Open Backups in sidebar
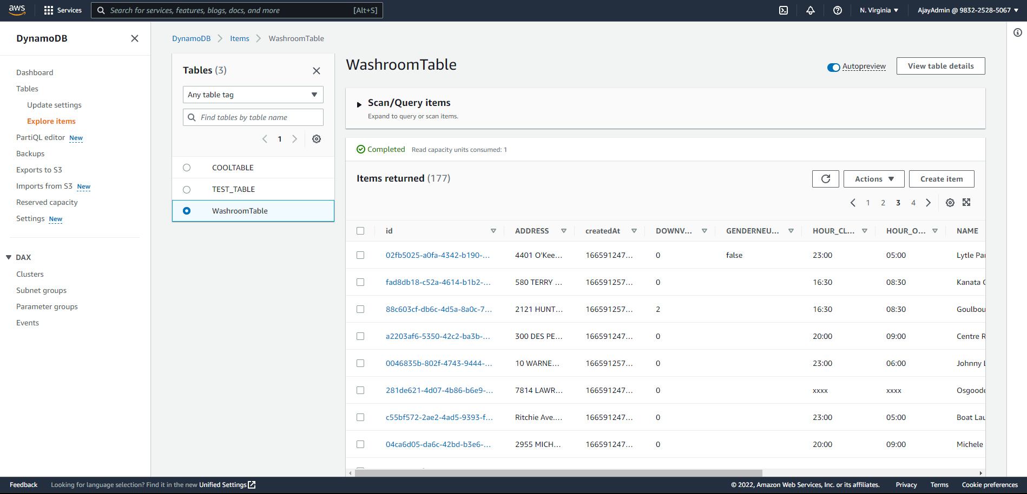Viewport: 1027px width, 494px height. coord(30,153)
